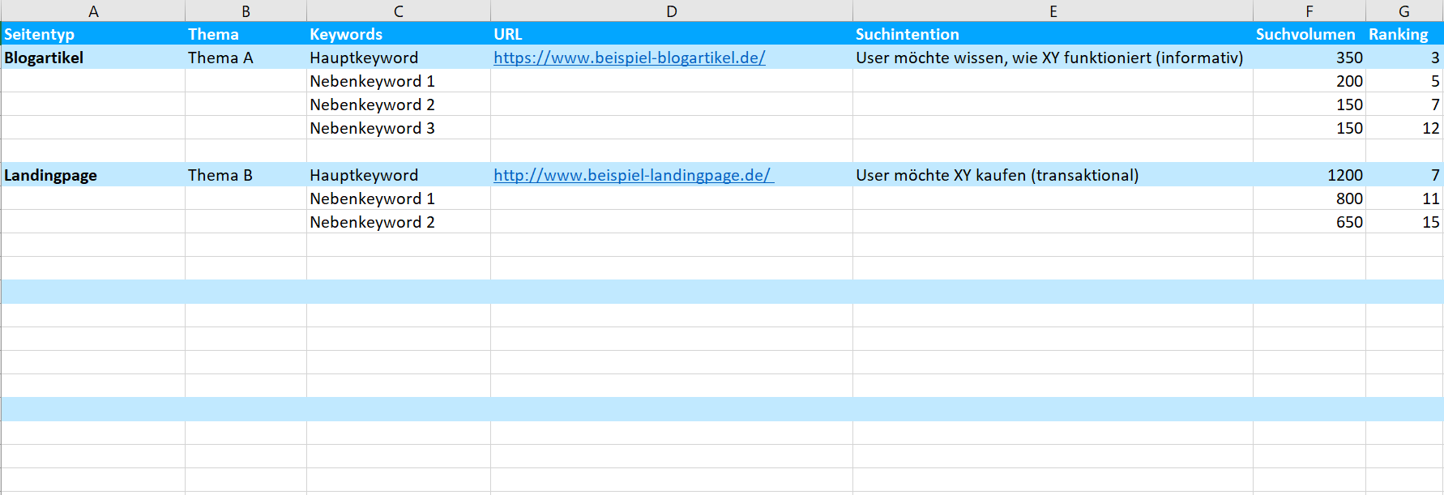
Task: Select the Landingpage cell
Action: pos(49,174)
